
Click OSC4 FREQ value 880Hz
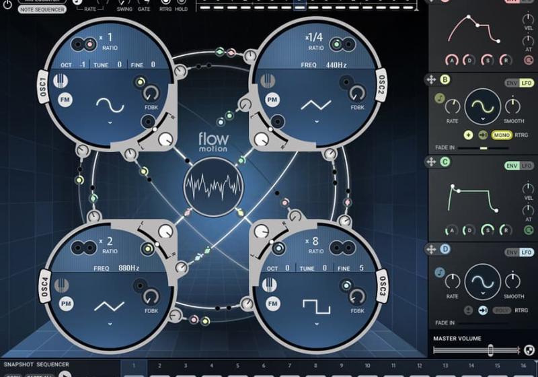point(128,268)
